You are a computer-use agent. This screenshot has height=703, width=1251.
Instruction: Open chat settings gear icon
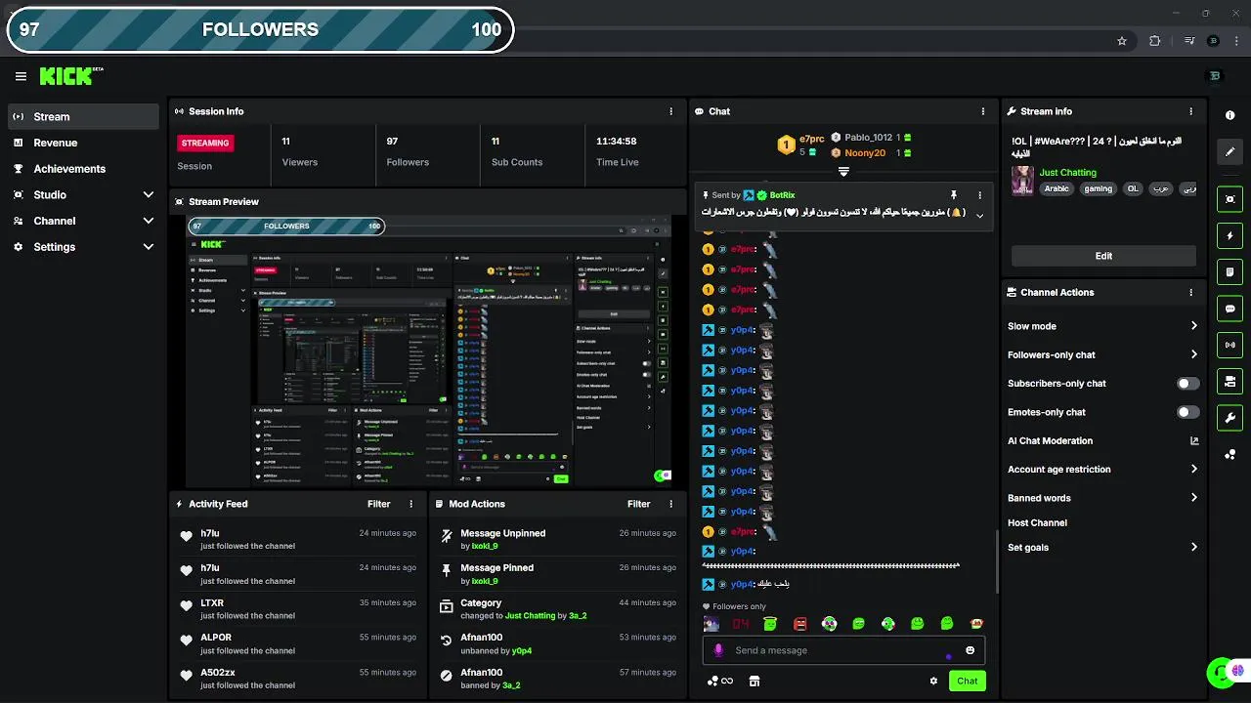click(933, 682)
